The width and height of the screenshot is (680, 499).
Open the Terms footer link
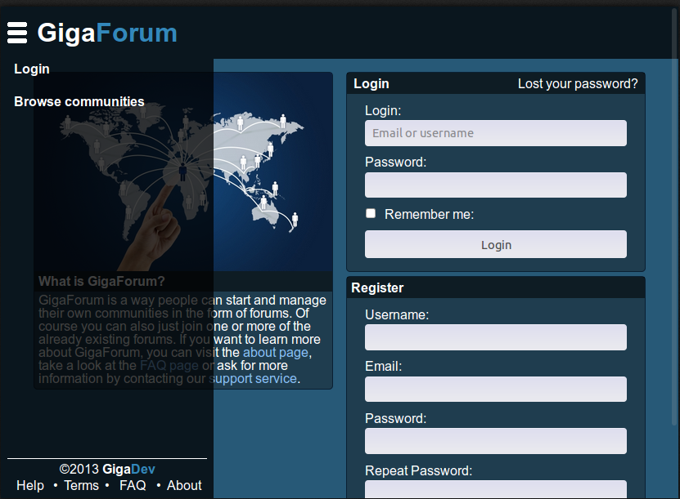coord(82,486)
